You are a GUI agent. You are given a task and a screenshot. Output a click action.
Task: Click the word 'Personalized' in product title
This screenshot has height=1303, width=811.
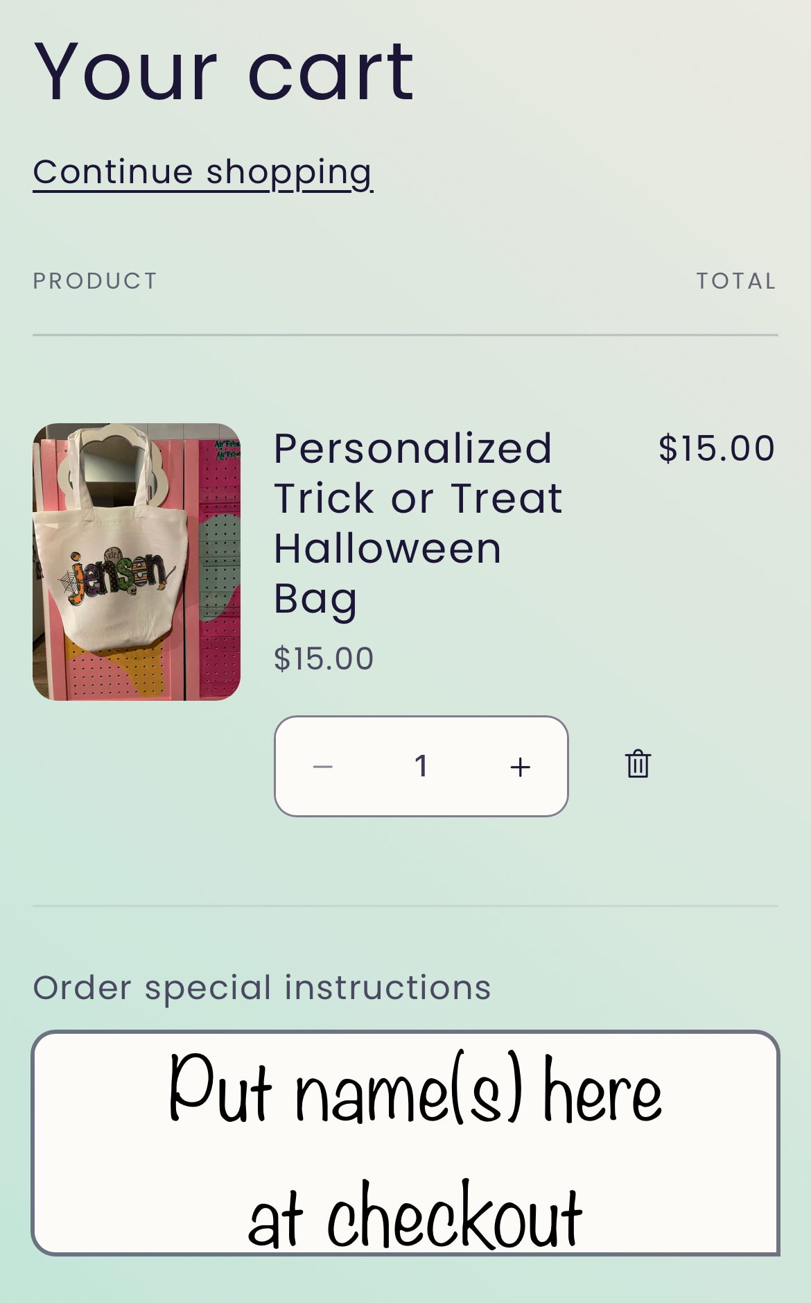tap(413, 448)
